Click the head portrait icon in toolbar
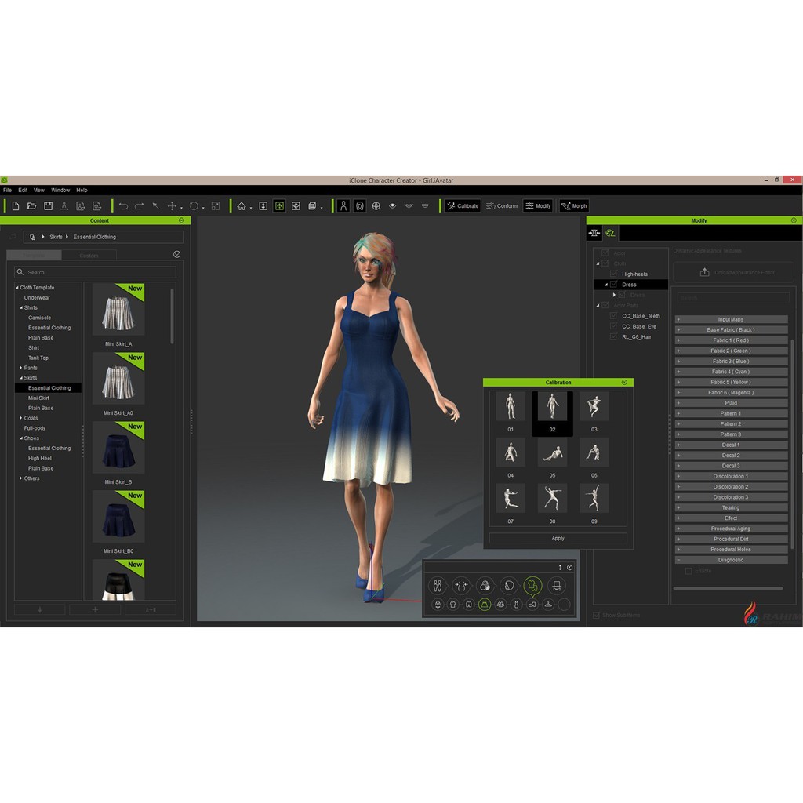Screen dimensions: 803x803 tap(359, 206)
